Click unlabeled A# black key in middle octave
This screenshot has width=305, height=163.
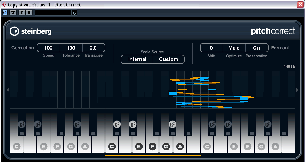[188, 124]
